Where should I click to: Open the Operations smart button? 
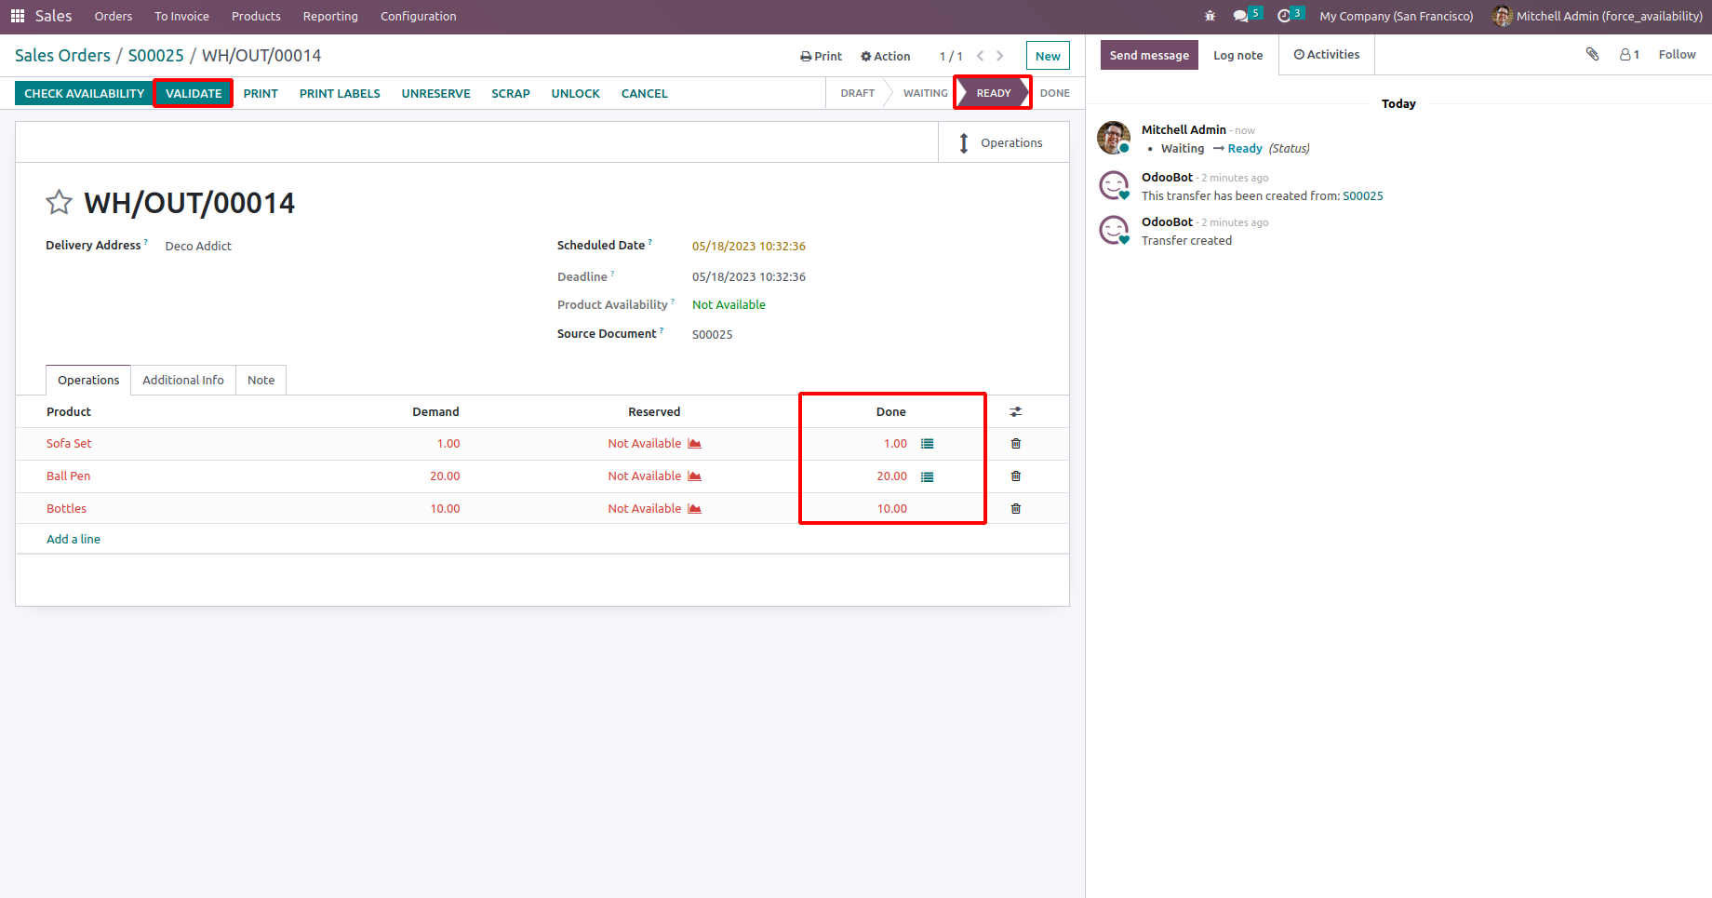1003,142
